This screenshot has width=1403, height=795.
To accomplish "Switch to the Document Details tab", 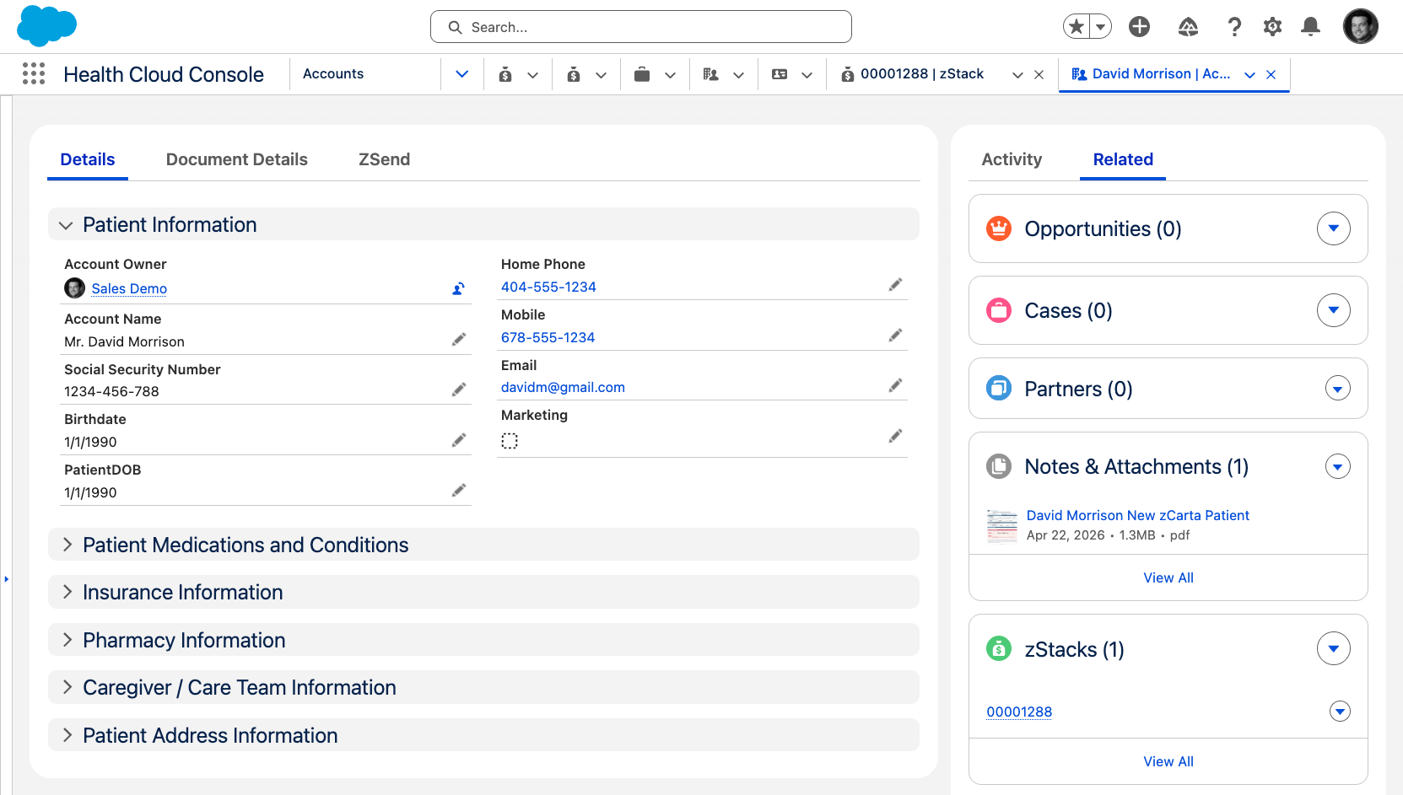I will (x=237, y=159).
